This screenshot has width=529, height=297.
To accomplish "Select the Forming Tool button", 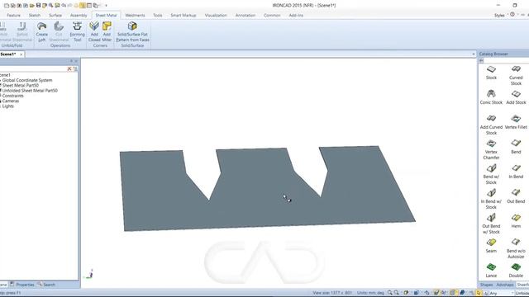I will pos(77,32).
